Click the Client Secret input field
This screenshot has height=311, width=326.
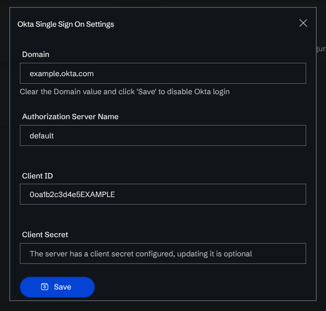(163, 253)
